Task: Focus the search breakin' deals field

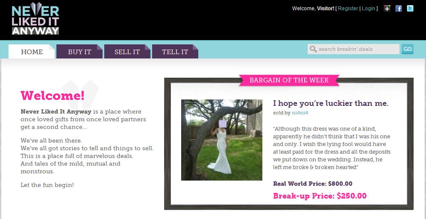Action: pos(353,49)
